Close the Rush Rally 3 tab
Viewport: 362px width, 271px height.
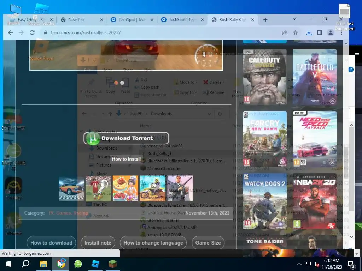click(252, 20)
